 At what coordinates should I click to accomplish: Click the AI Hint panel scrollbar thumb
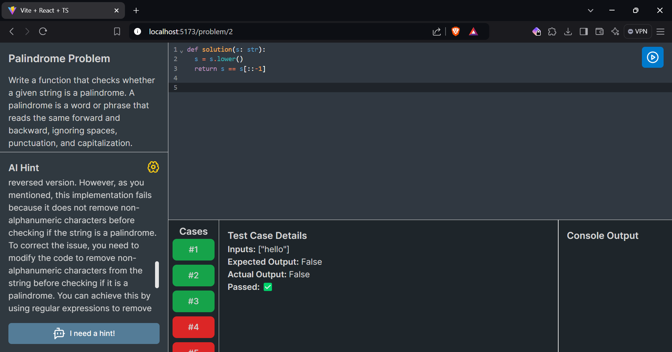click(157, 275)
